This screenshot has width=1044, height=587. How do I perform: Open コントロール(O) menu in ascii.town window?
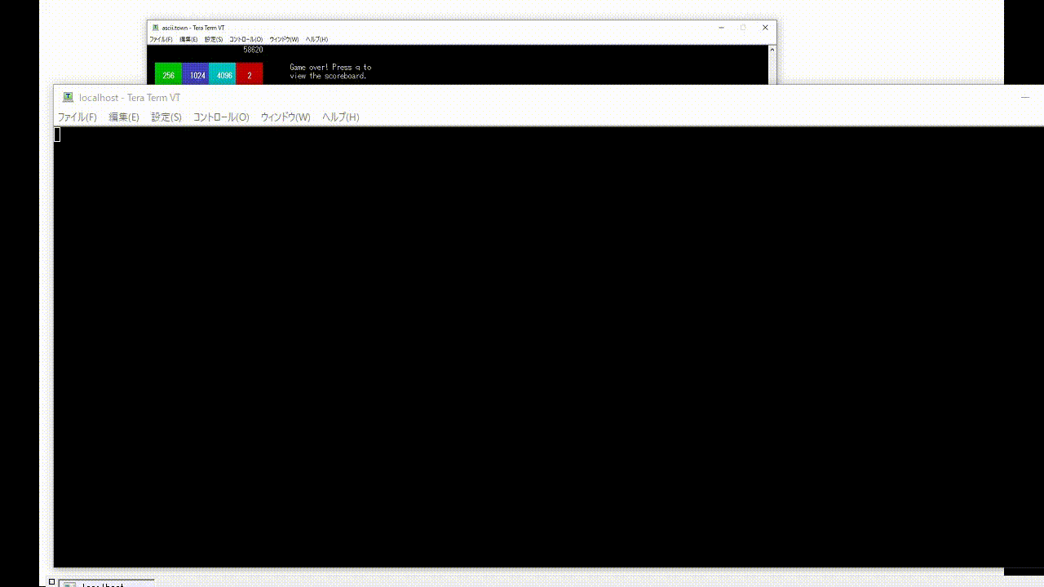click(x=246, y=39)
